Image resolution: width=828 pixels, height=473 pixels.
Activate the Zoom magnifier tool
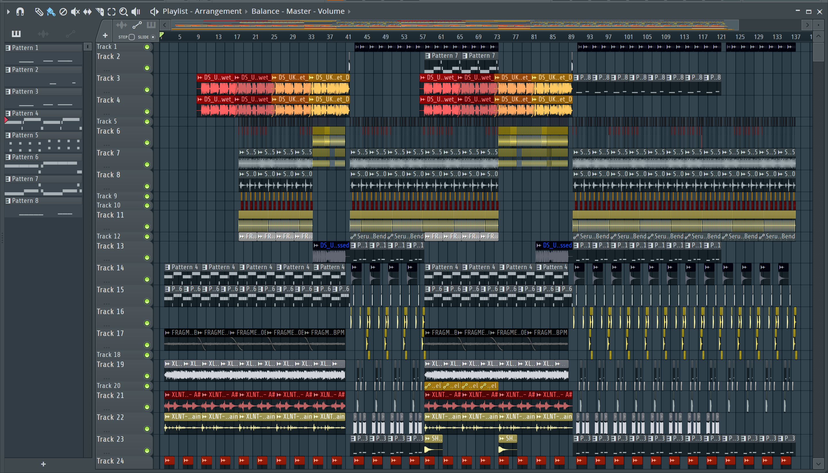pyautogui.click(x=124, y=12)
